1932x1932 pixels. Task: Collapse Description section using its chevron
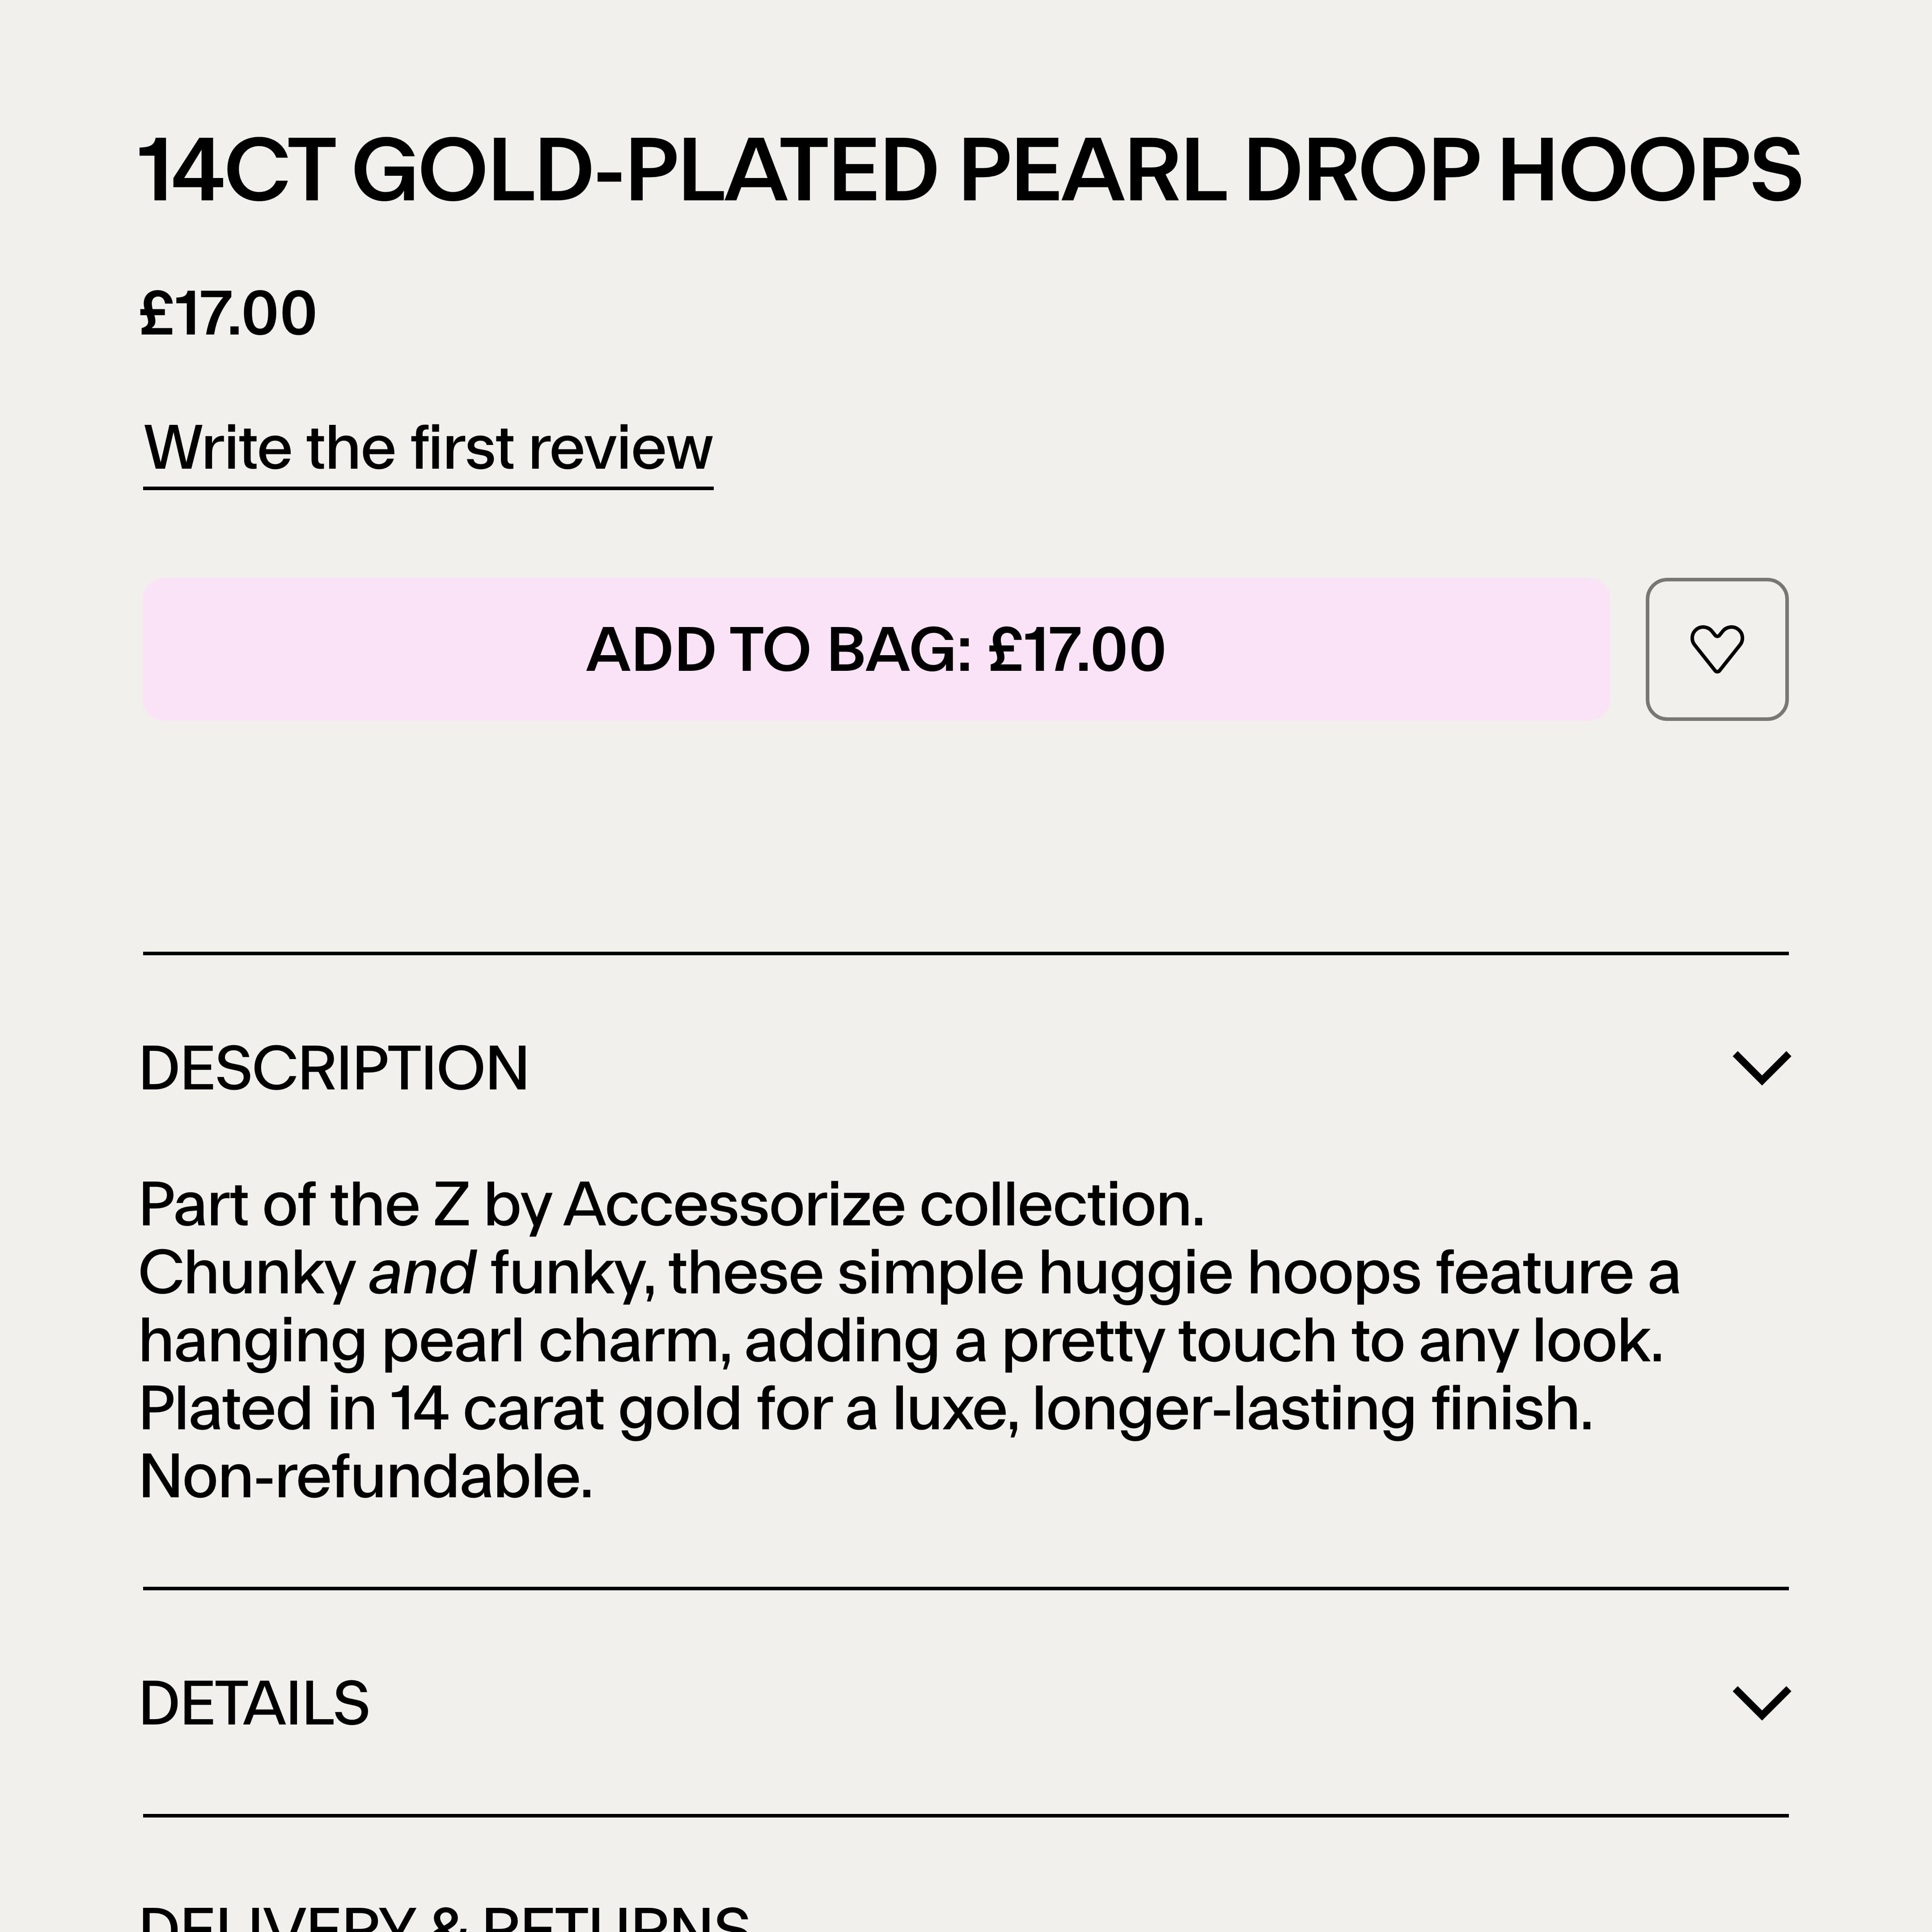pos(1761,1068)
